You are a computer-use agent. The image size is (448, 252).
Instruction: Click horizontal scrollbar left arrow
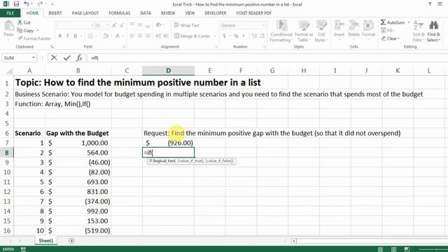click(294, 241)
